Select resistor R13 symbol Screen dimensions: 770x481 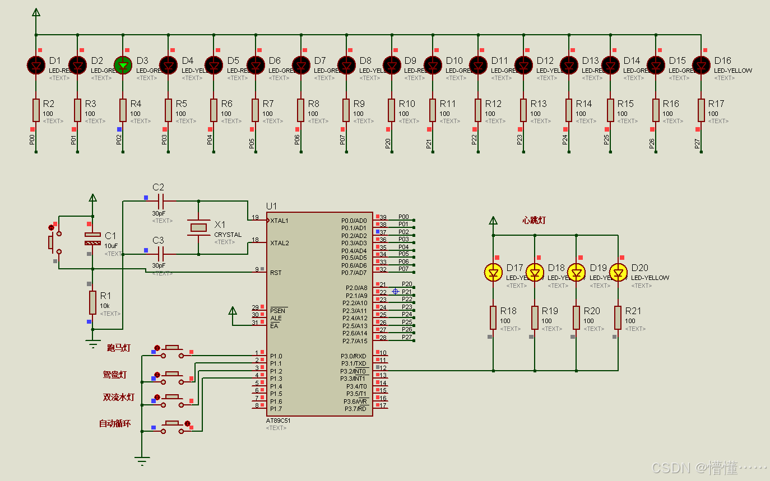(523, 110)
